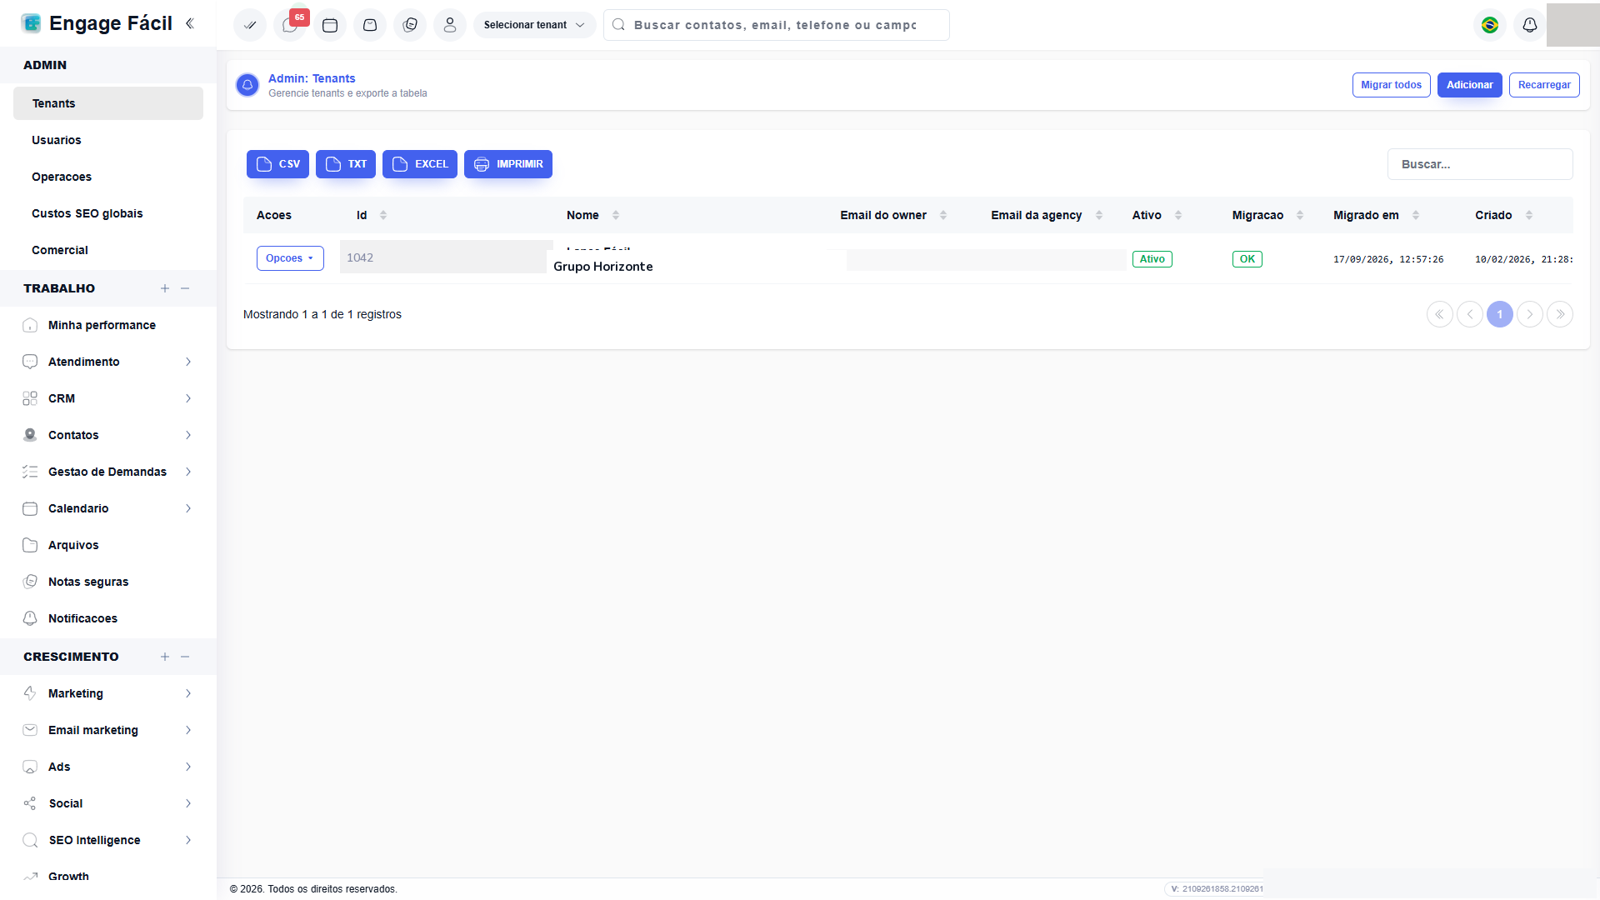
Task: Open Arquivos in the sidebar
Action: point(108,545)
